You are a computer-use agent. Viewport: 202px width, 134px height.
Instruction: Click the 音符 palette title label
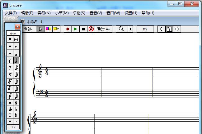tap(13, 34)
